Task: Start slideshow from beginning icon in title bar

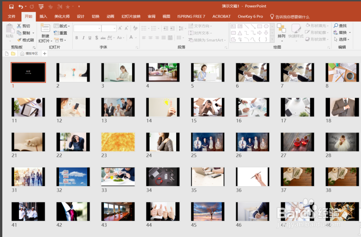Action: (x=41, y=6)
